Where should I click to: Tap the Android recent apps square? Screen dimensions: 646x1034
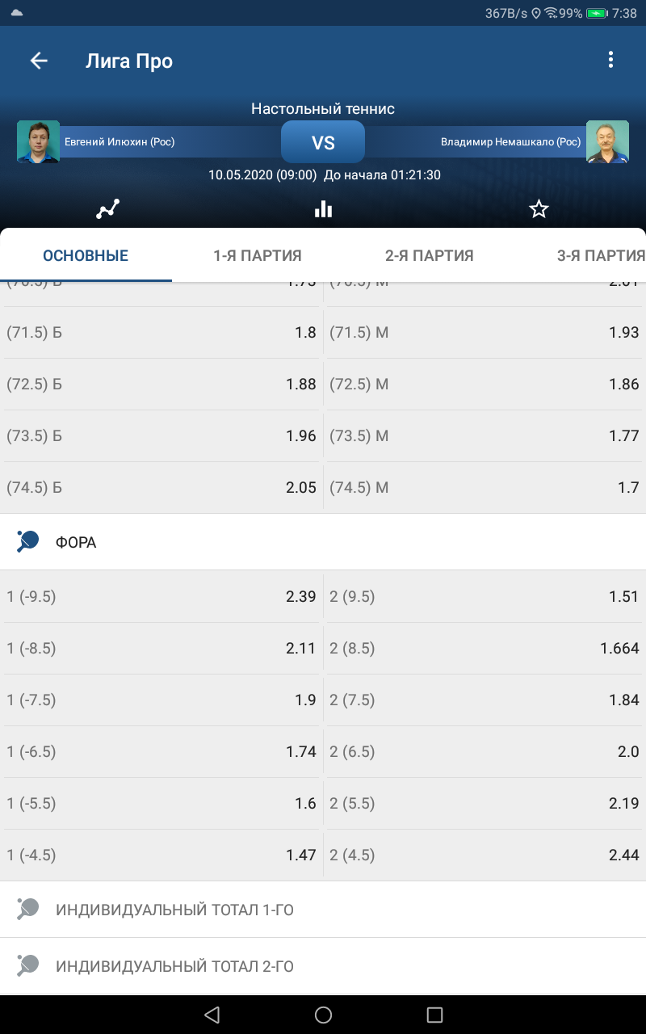[x=434, y=1015]
